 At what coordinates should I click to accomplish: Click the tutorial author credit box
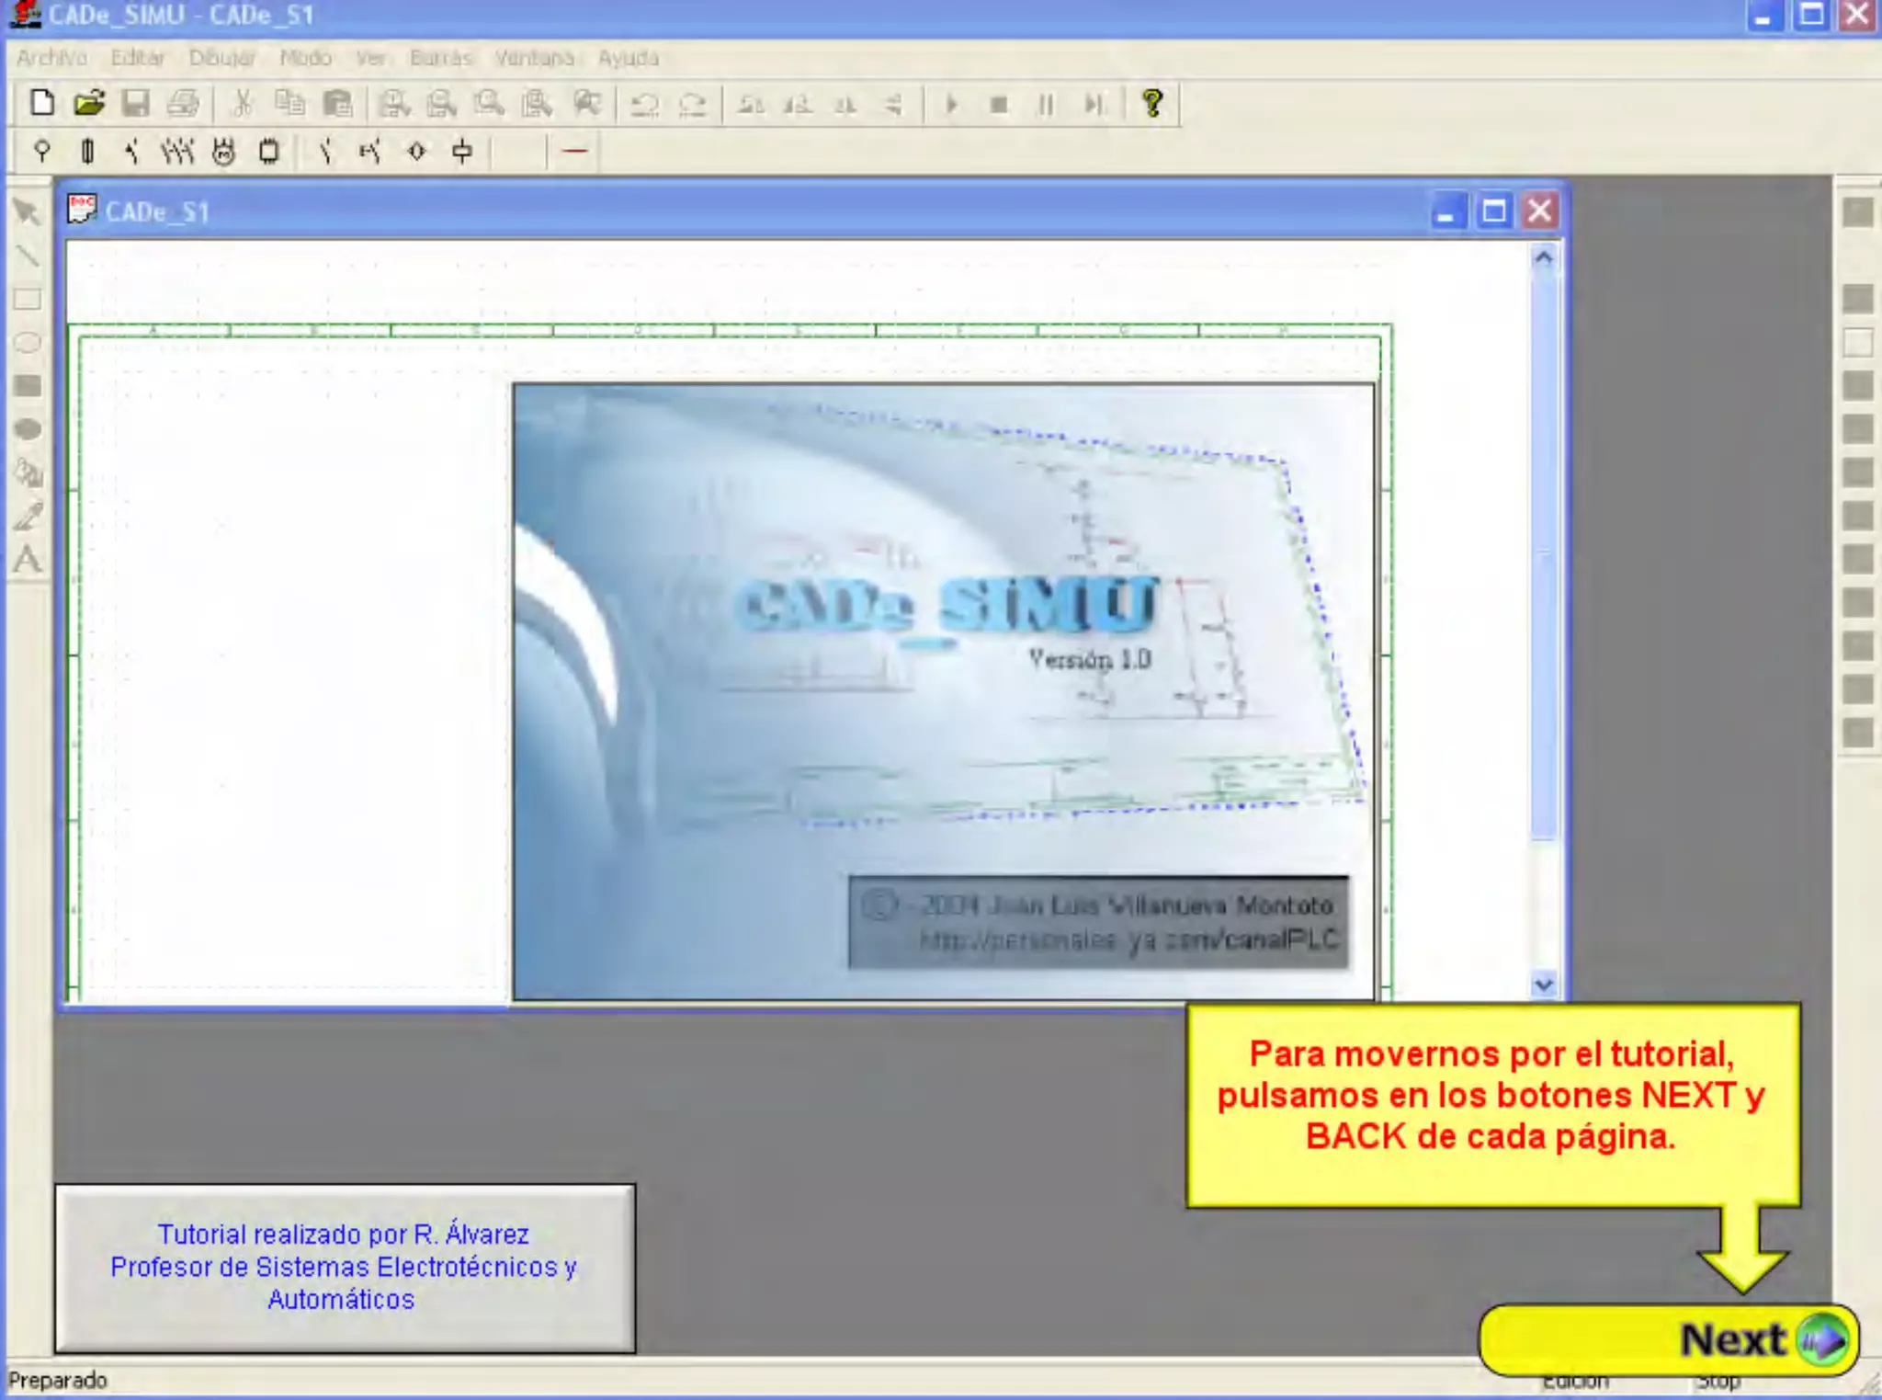coord(345,1268)
